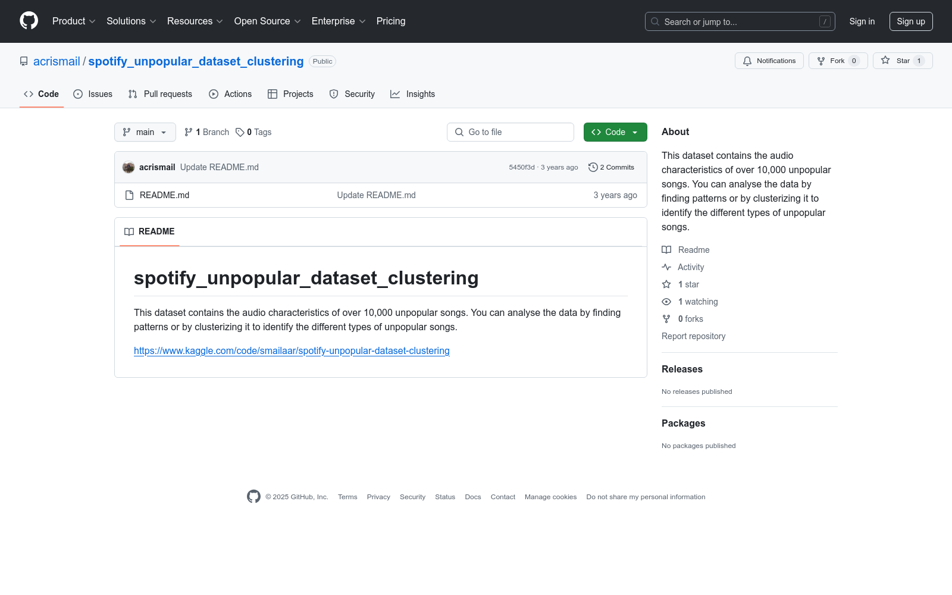The image size is (952, 595).
Task: Click the eye icon beside '1 watching'
Action: point(666,302)
